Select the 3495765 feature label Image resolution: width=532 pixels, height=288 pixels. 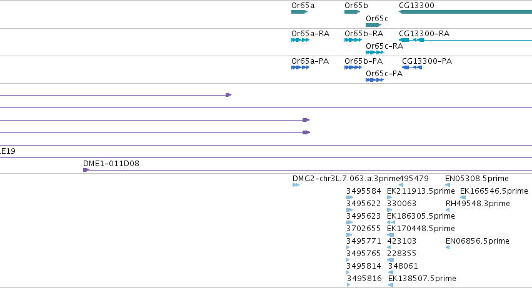(x=364, y=254)
